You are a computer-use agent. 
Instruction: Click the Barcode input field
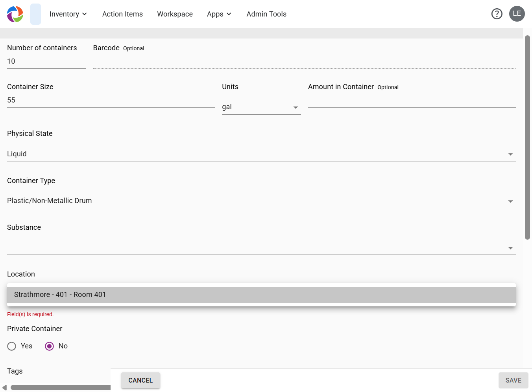[x=305, y=61]
